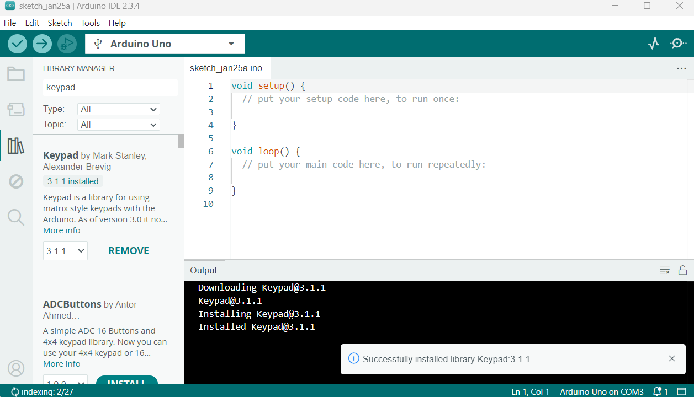Click the LIBRARY MANAGER panel heading
The width and height of the screenshot is (694, 397).
point(79,68)
